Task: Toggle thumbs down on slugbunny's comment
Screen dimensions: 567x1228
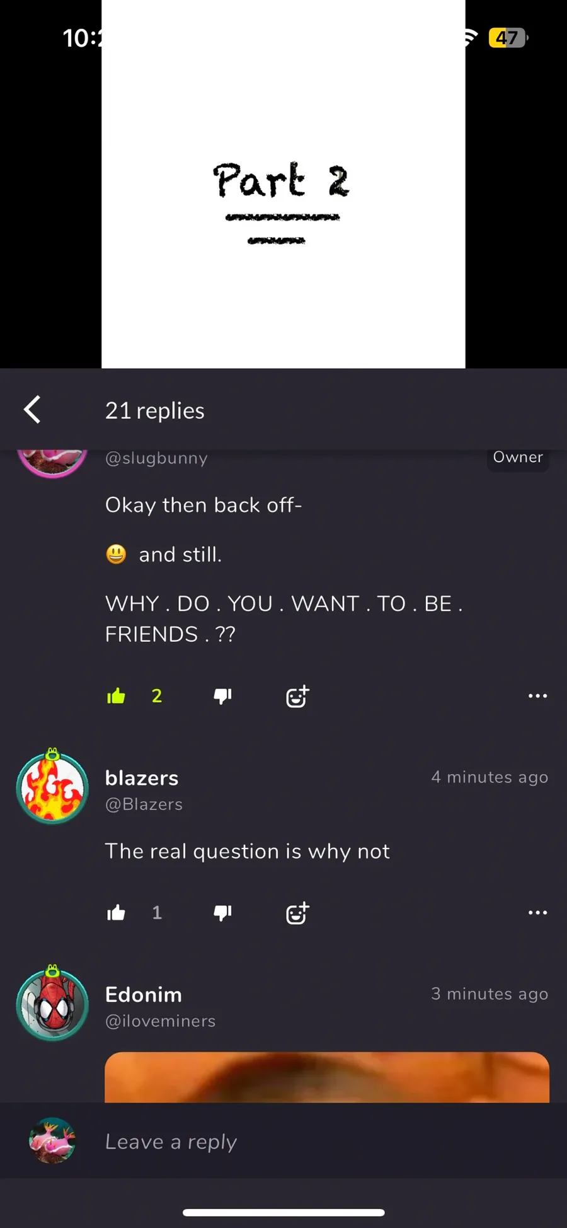Action: pos(223,696)
